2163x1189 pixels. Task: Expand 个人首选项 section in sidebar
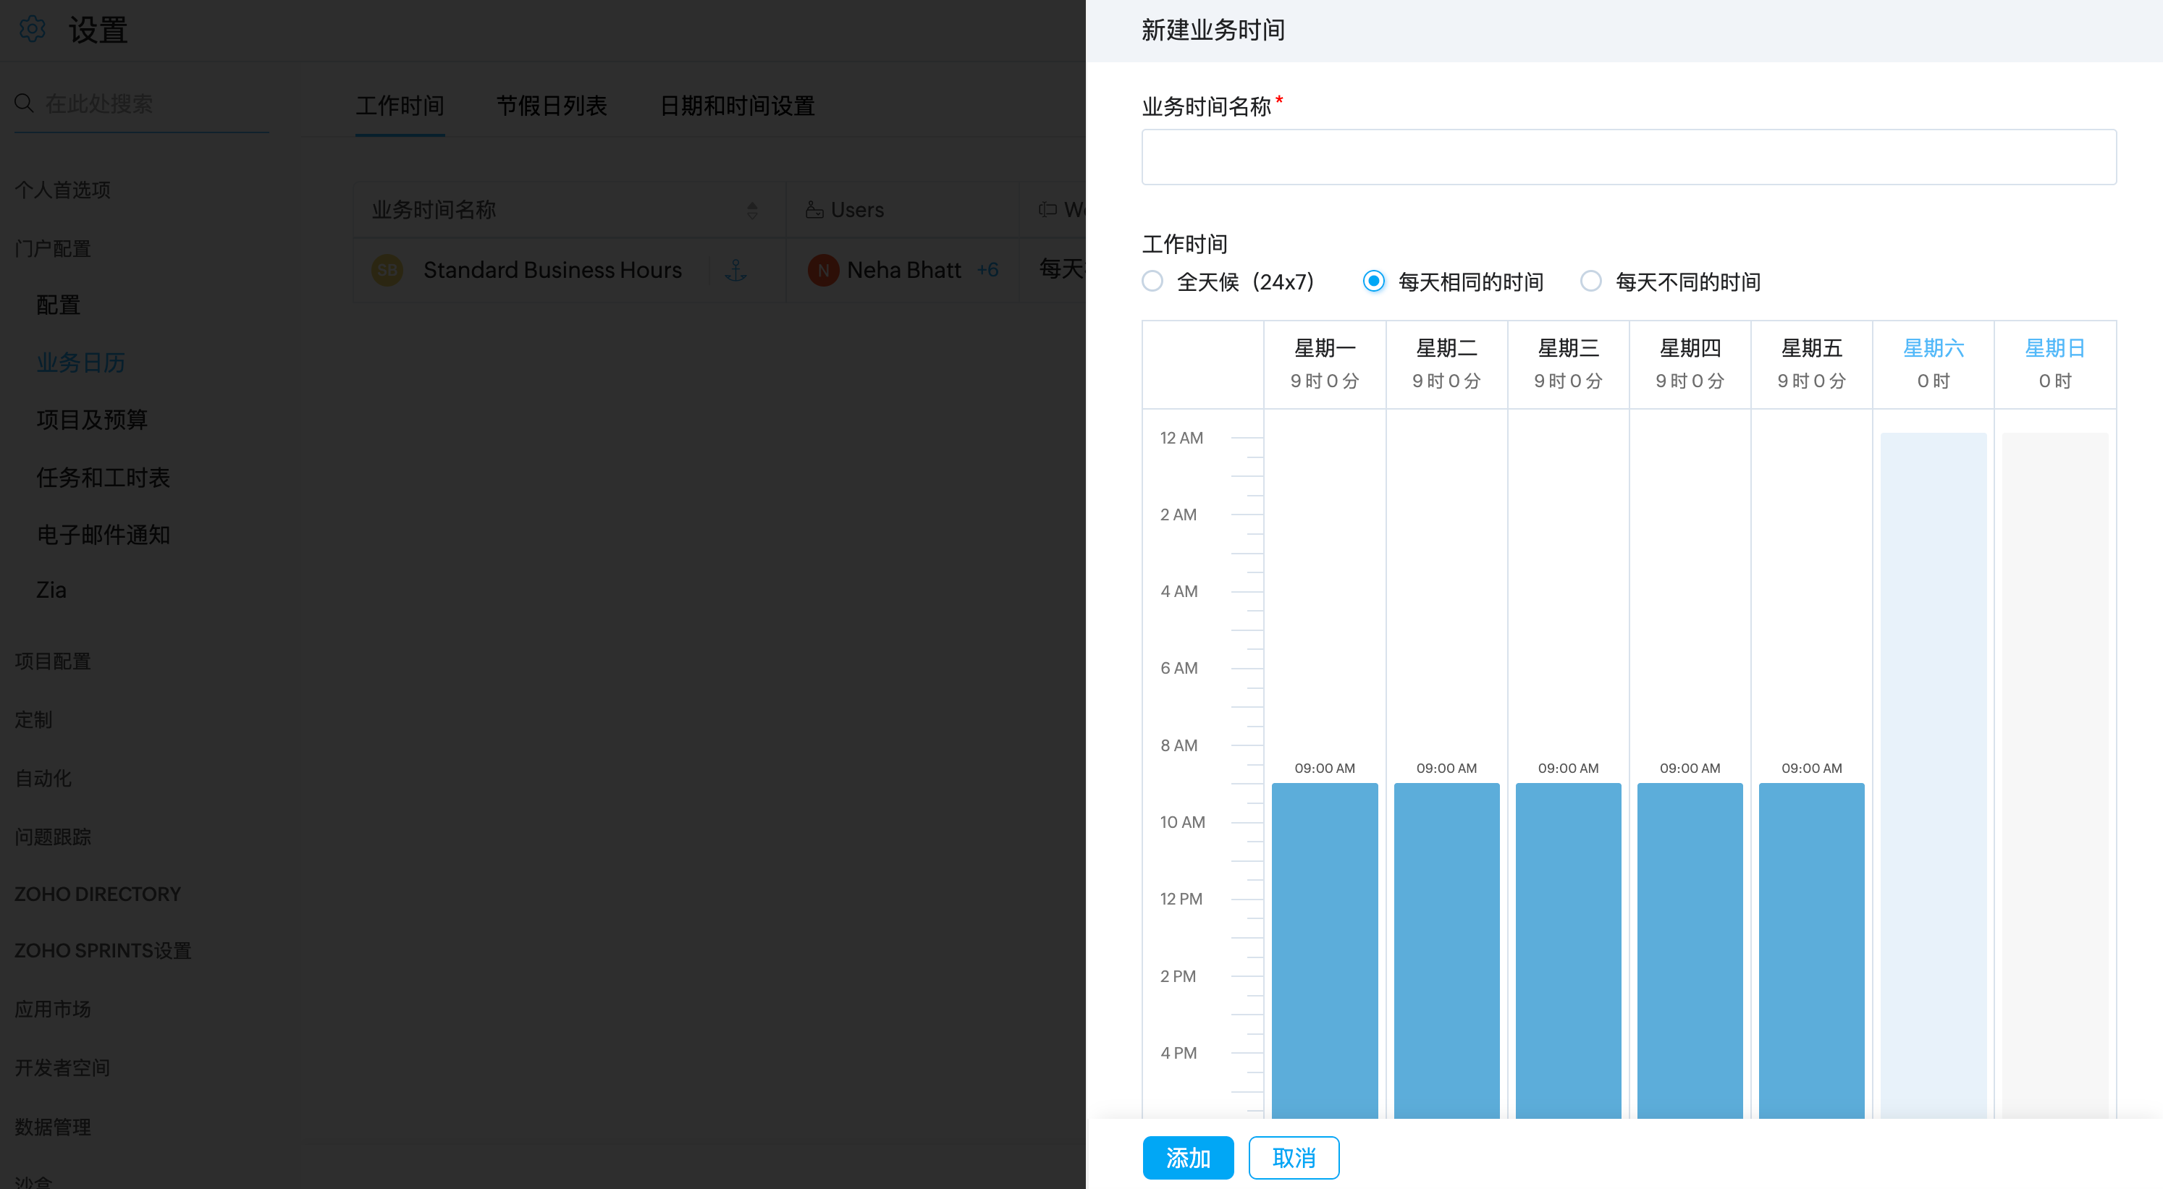point(62,190)
